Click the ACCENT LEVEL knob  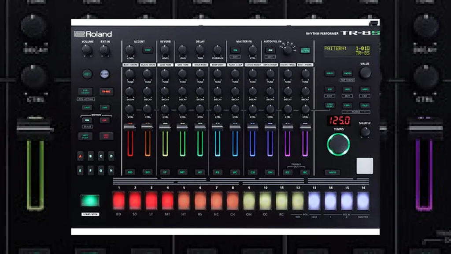[x=130, y=50]
